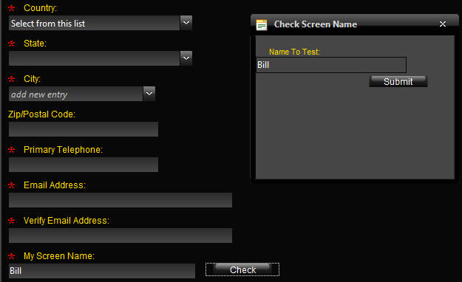The width and height of the screenshot is (462, 282).
Task: Expand the State dropdown arrow
Action: pyautogui.click(x=186, y=58)
